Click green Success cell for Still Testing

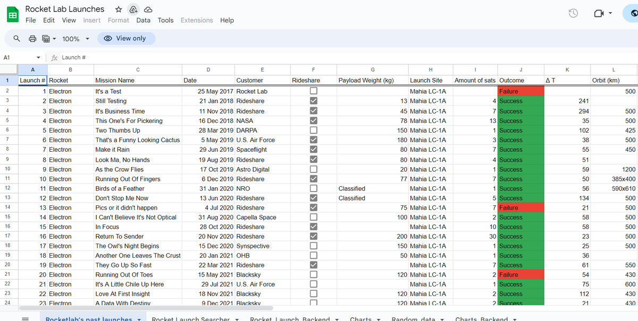[521, 101]
